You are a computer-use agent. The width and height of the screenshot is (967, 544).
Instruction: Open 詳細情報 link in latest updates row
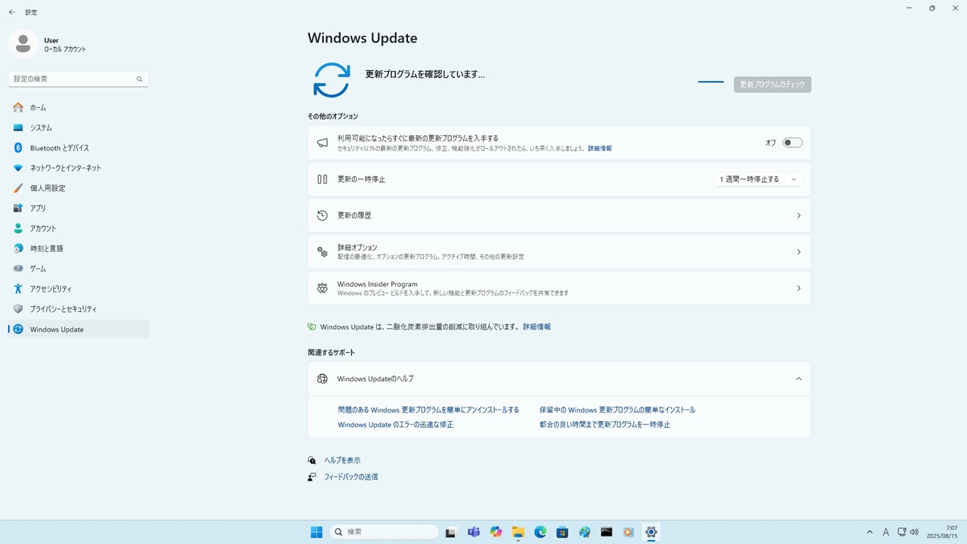click(x=600, y=149)
